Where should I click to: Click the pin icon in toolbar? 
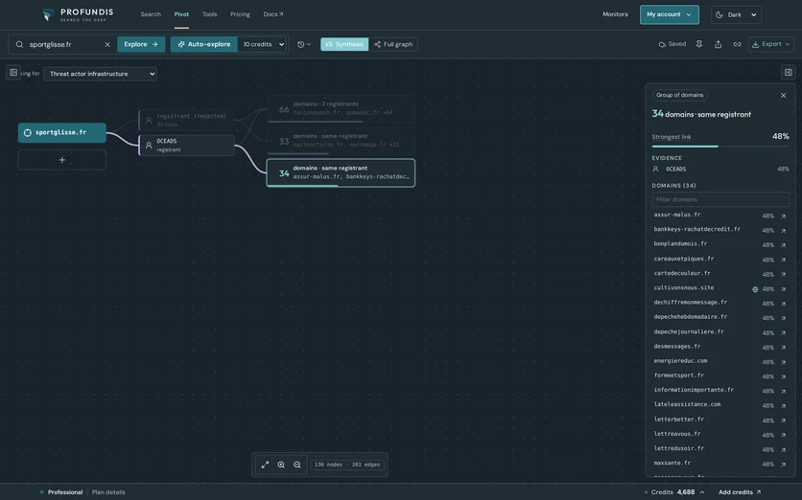pos(699,44)
